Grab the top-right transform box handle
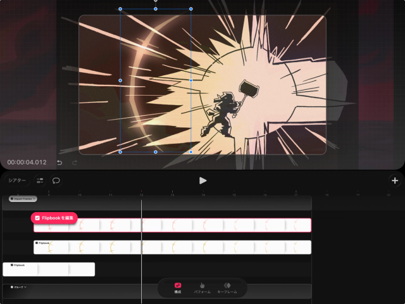This screenshot has width=405, height=304. pos(191,9)
